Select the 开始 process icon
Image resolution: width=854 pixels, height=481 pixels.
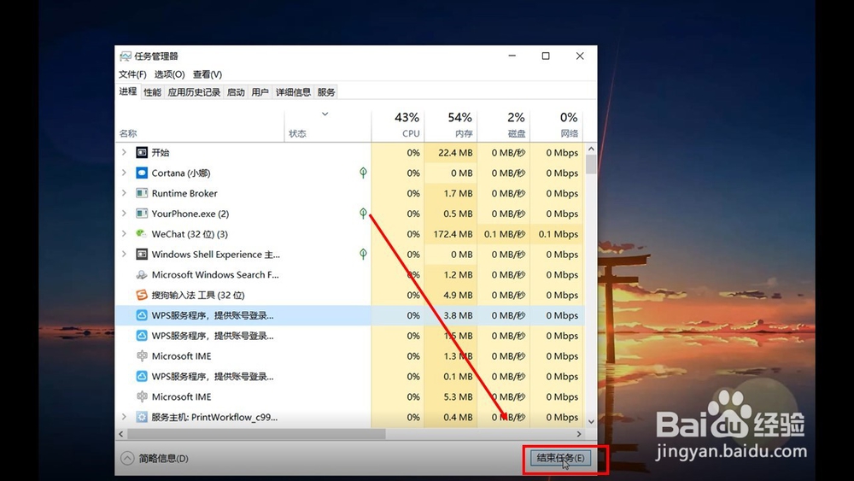(142, 153)
